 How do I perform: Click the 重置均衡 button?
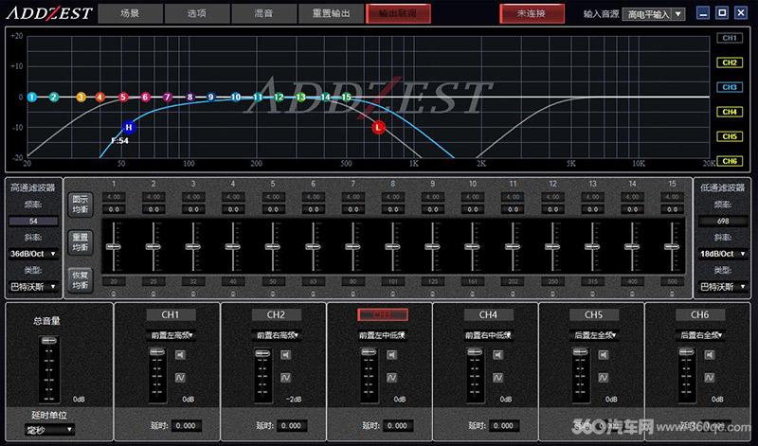coord(81,242)
